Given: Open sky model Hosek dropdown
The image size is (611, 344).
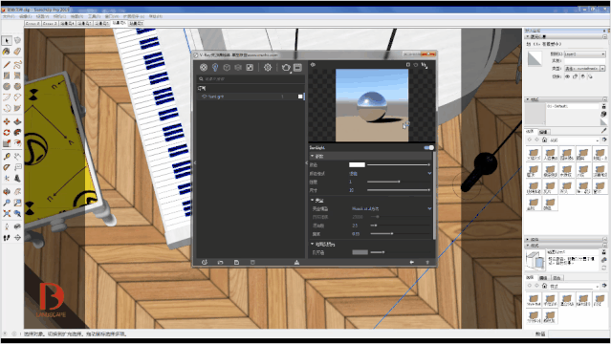Looking at the screenshot, I should 429,209.
